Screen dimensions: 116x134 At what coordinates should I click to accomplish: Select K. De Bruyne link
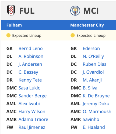pos(96,96)
